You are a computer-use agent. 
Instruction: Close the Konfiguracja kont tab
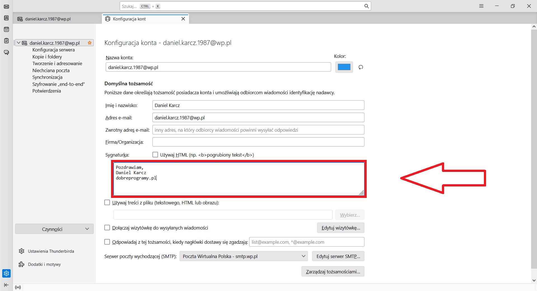tap(183, 19)
